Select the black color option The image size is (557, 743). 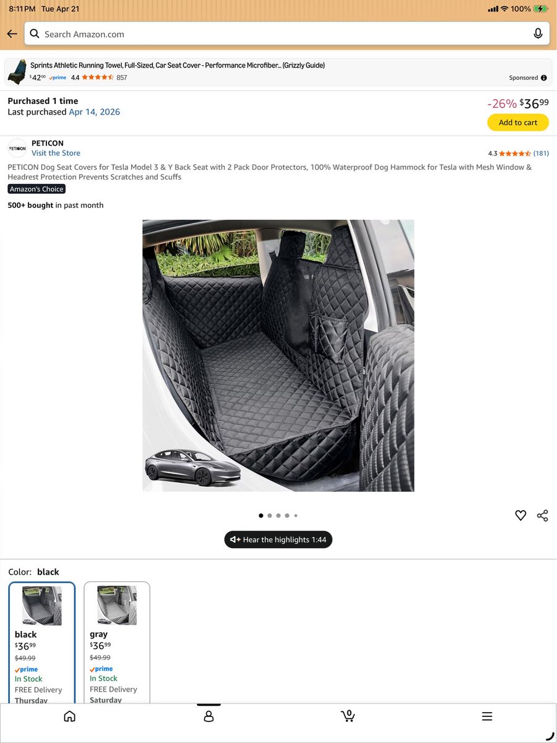tap(42, 643)
